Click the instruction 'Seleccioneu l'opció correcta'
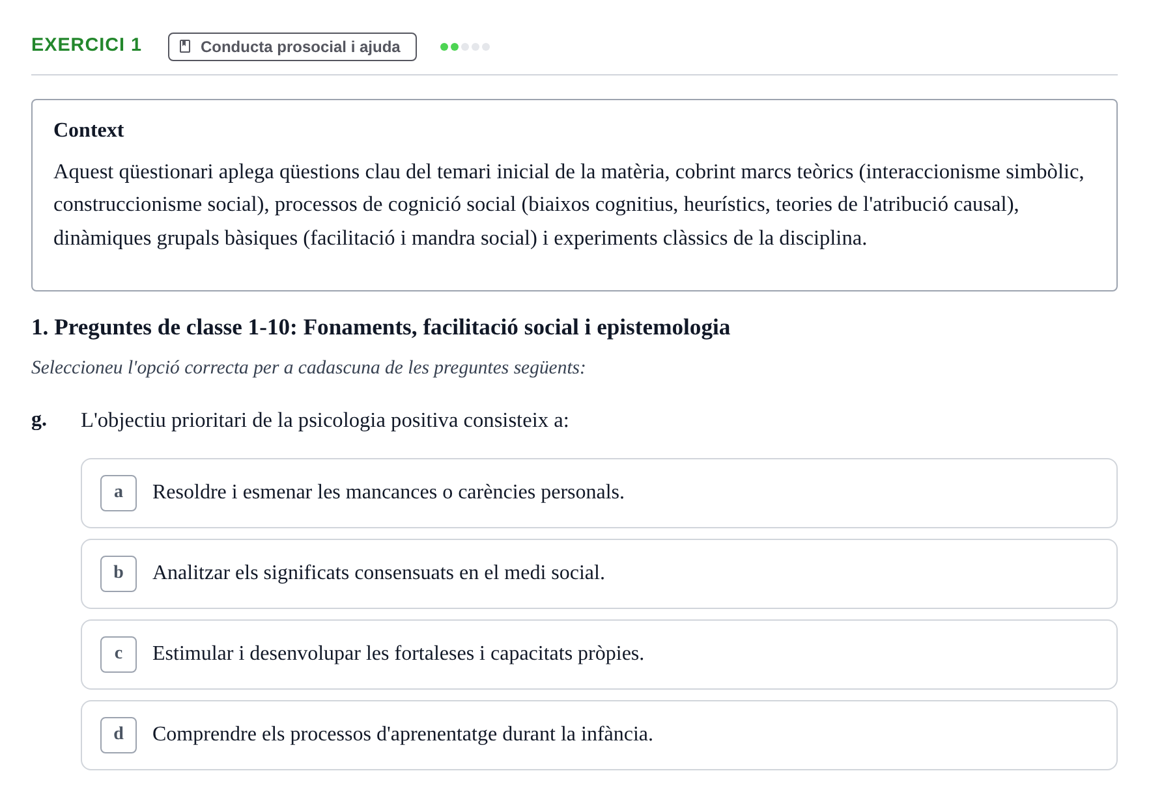 pos(308,368)
